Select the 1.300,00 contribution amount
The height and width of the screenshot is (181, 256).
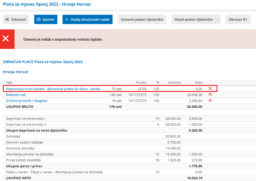[x=196, y=125]
